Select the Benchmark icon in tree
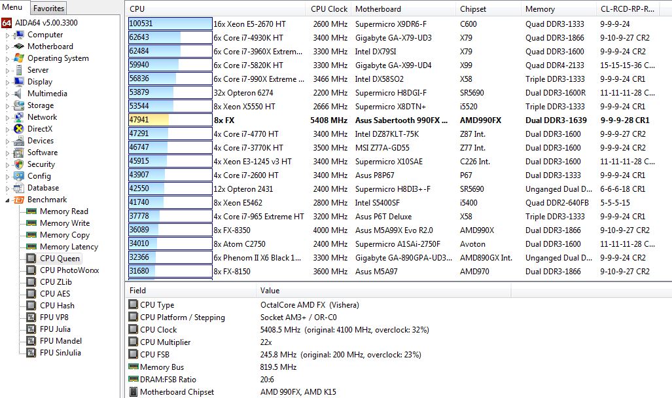The image size is (672, 398). point(19,200)
